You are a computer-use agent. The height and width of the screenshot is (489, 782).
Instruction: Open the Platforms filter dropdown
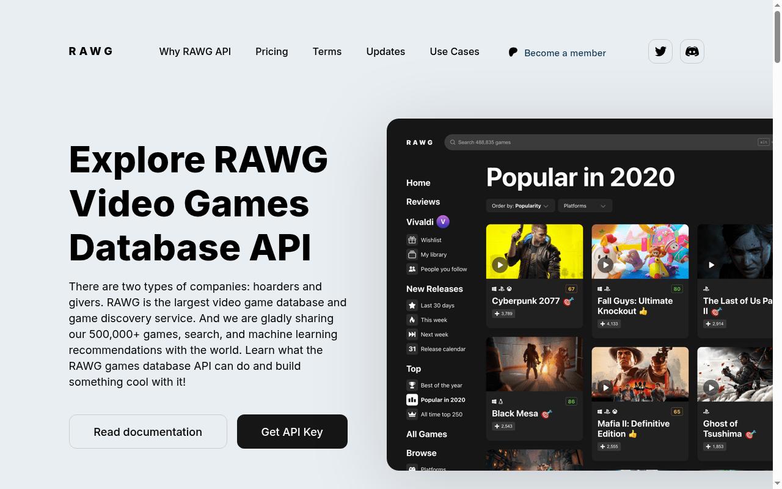pyautogui.click(x=585, y=206)
